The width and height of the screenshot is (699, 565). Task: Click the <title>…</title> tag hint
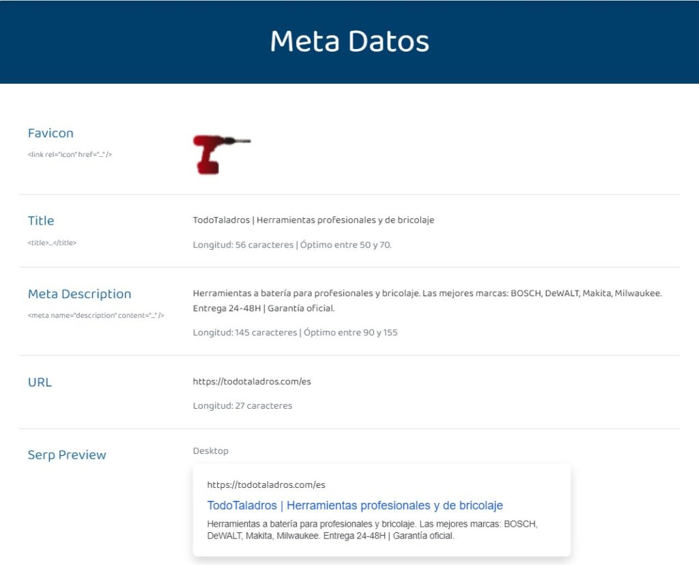coord(52,243)
